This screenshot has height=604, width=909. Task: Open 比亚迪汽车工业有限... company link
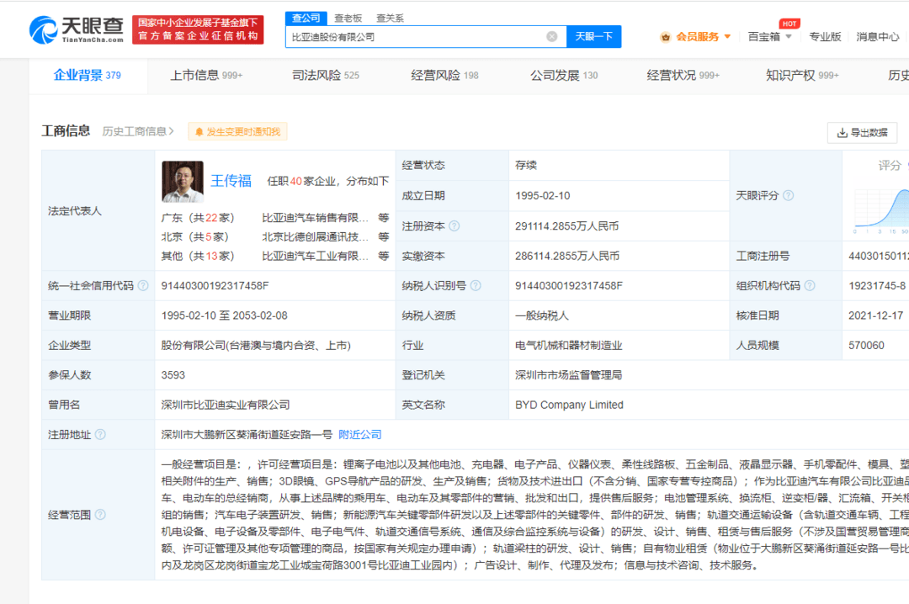coord(315,256)
